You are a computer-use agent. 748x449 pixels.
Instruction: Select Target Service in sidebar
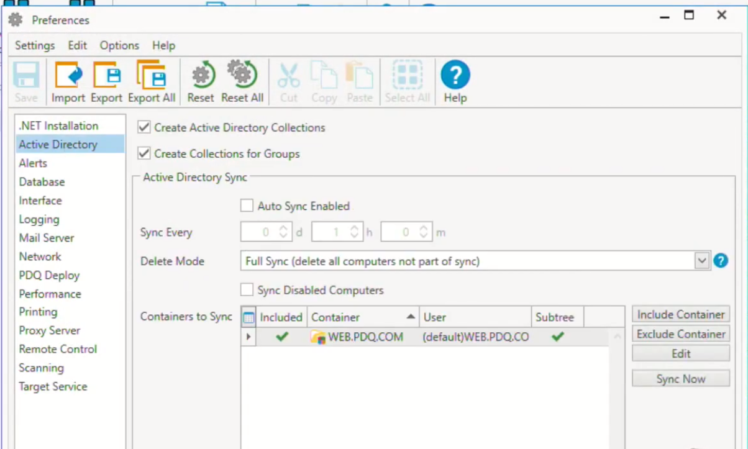(x=70, y=386)
